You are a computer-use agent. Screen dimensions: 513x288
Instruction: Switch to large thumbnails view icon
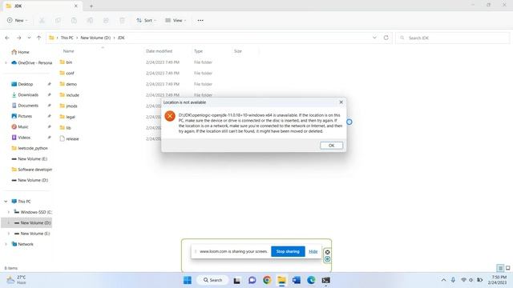(x=507, y=268)
